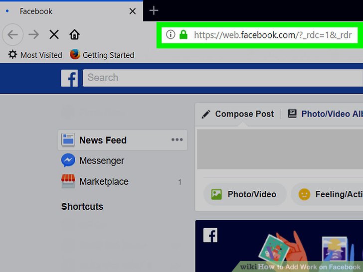The height and width of the screenshot is (272, 363).
Task: Click the illustrated memories banner image
Action: pyautogui.click(x=279, y=246)
